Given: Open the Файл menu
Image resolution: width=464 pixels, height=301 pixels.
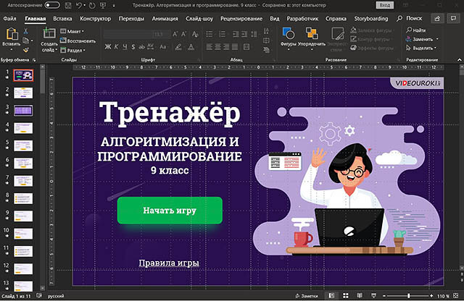Looking at the screenshot, I should (x=9, y=19).
